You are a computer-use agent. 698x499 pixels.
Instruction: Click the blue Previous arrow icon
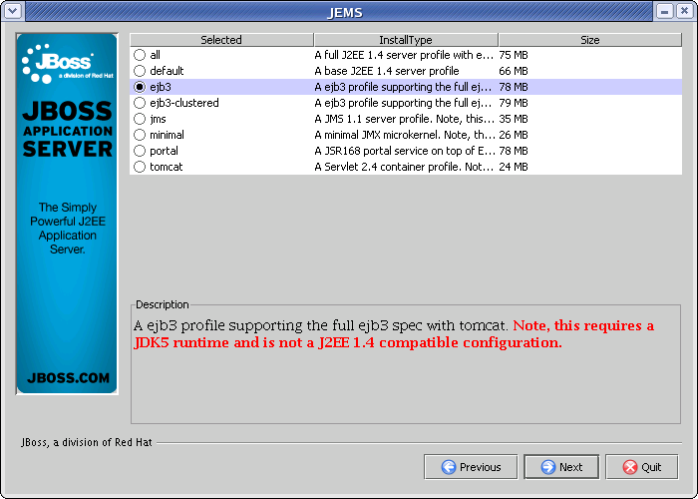coord(449,467)
